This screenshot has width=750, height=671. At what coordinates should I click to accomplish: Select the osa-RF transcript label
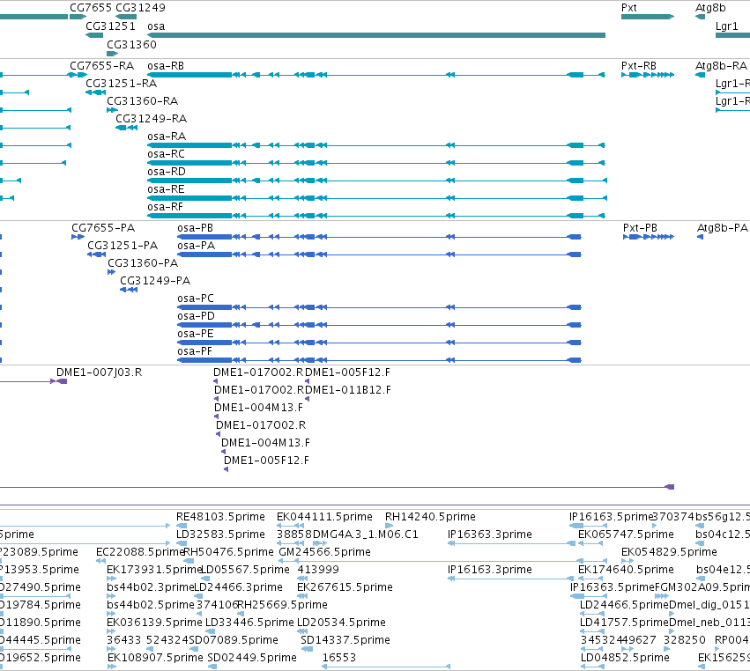click(166, 208)
